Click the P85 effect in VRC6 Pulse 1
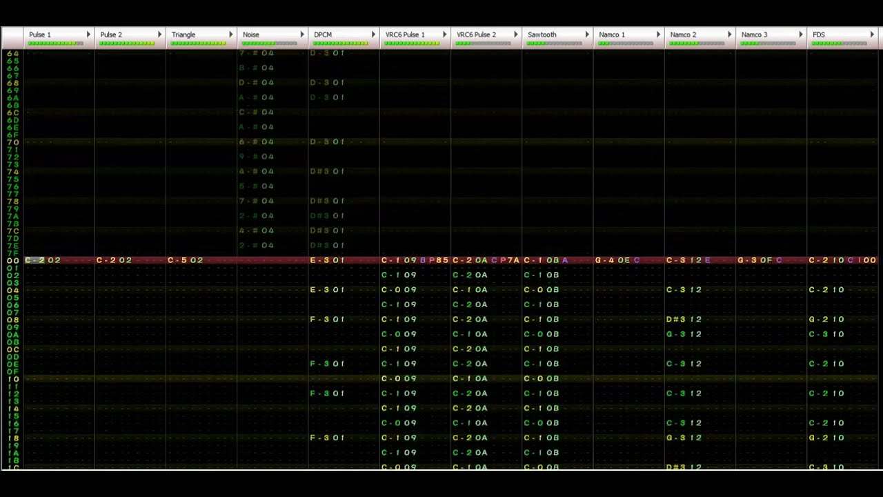 pos(439,260)
